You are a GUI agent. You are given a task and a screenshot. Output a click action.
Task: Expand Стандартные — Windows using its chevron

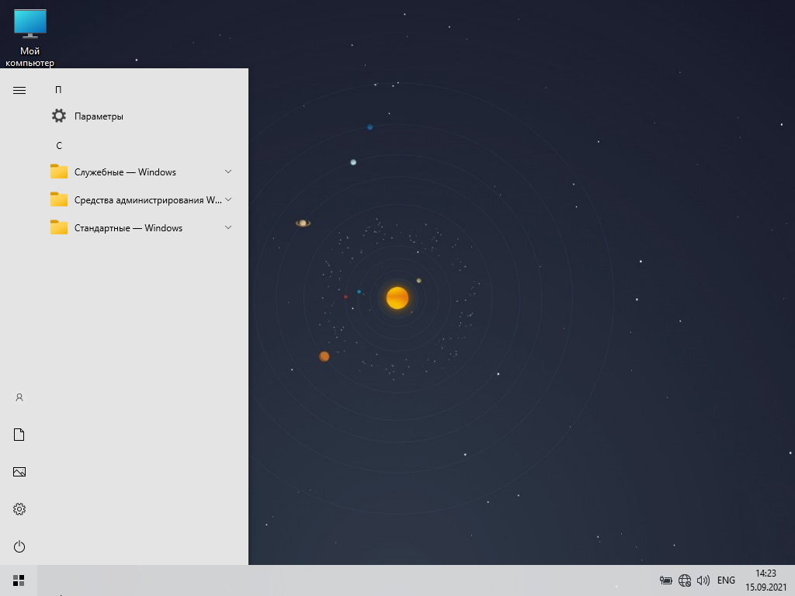click(x=228, y=227)
